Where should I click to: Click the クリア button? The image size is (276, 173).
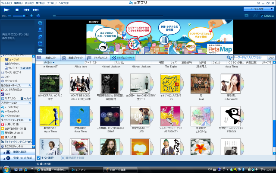[x=271, y=58]
